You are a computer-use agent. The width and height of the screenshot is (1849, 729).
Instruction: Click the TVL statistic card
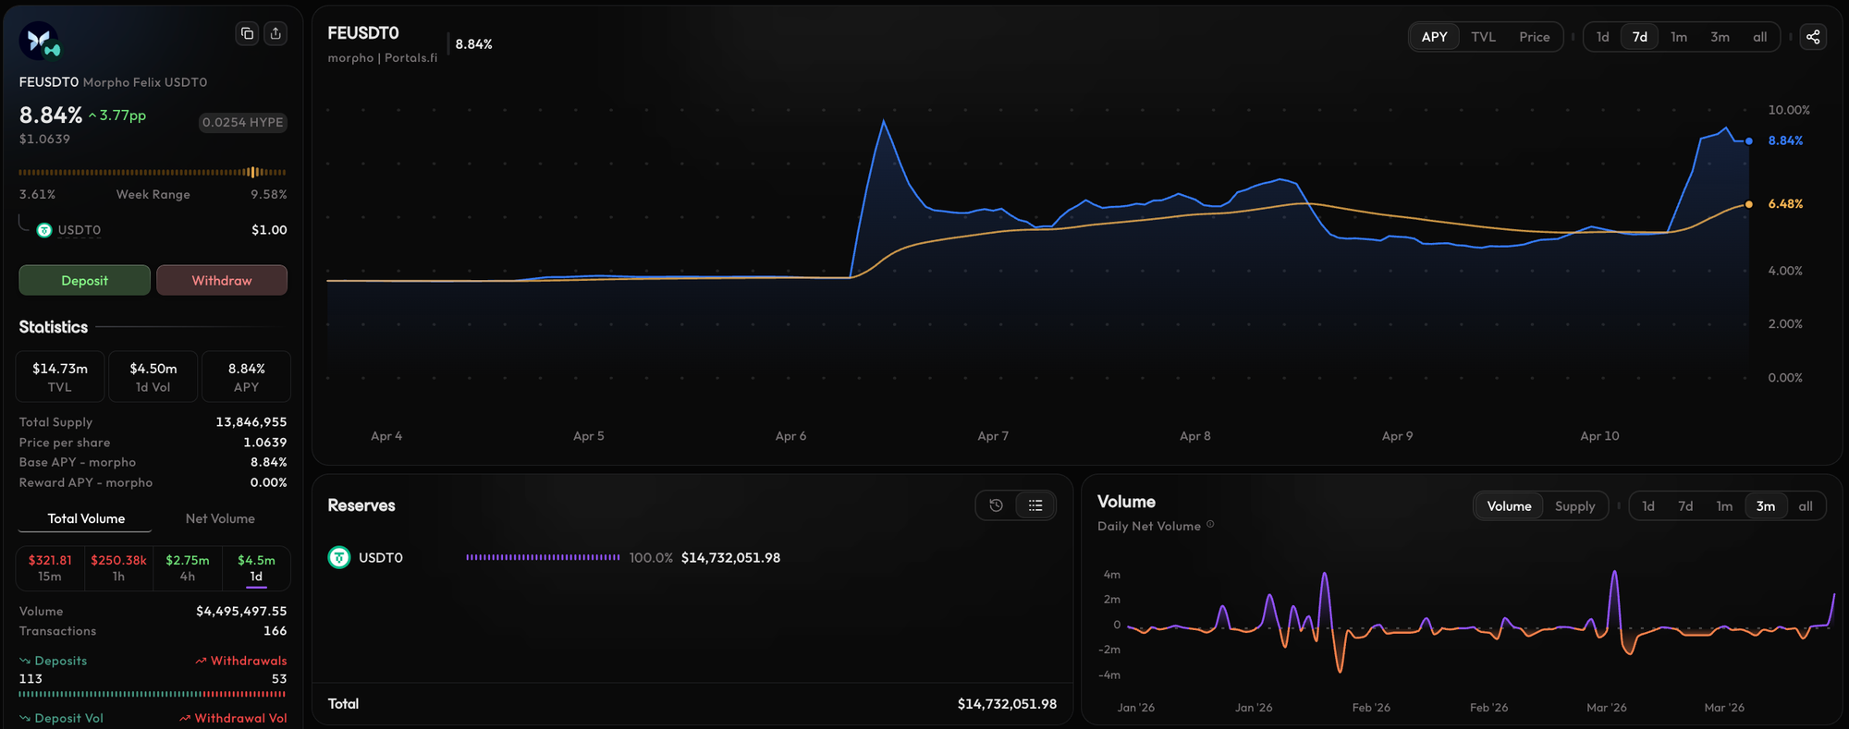(60, 377)
